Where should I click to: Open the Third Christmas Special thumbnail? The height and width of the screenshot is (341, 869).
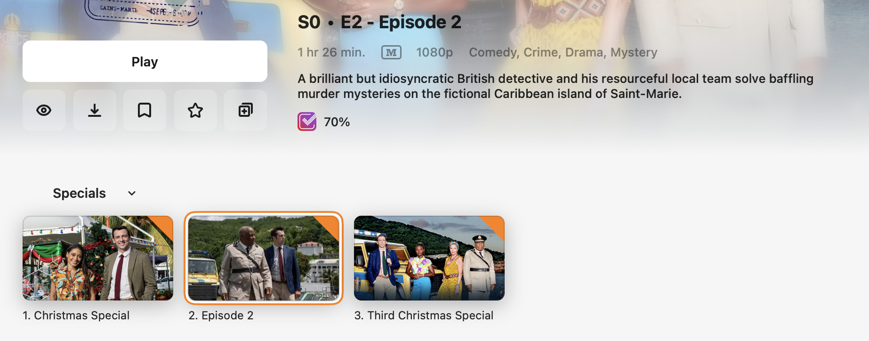tap(429, 258)
